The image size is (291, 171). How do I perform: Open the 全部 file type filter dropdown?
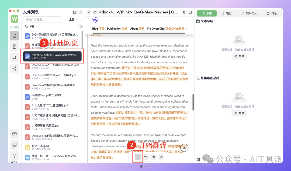pos(73,19)
